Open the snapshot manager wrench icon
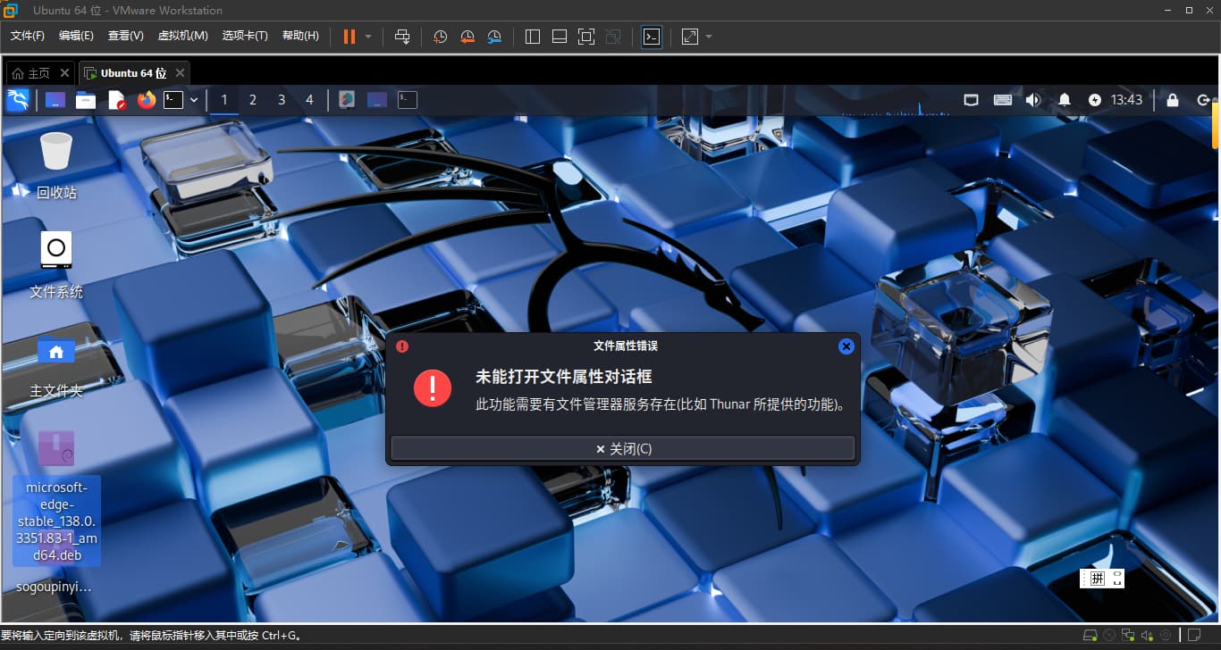Image resolution: width=1221 pixels, height=650 pixels. (x=494, y=37)
